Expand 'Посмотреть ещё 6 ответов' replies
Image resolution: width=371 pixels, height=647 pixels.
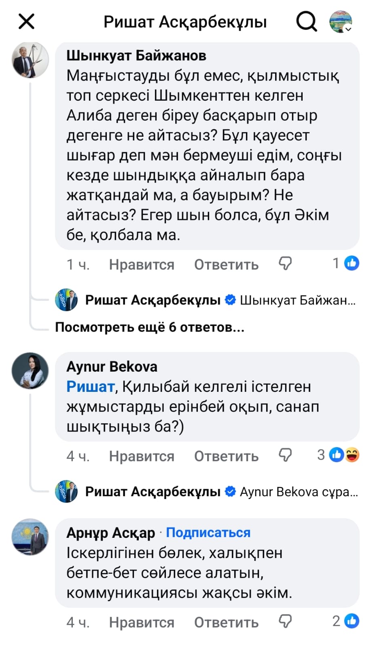(150, 327)
